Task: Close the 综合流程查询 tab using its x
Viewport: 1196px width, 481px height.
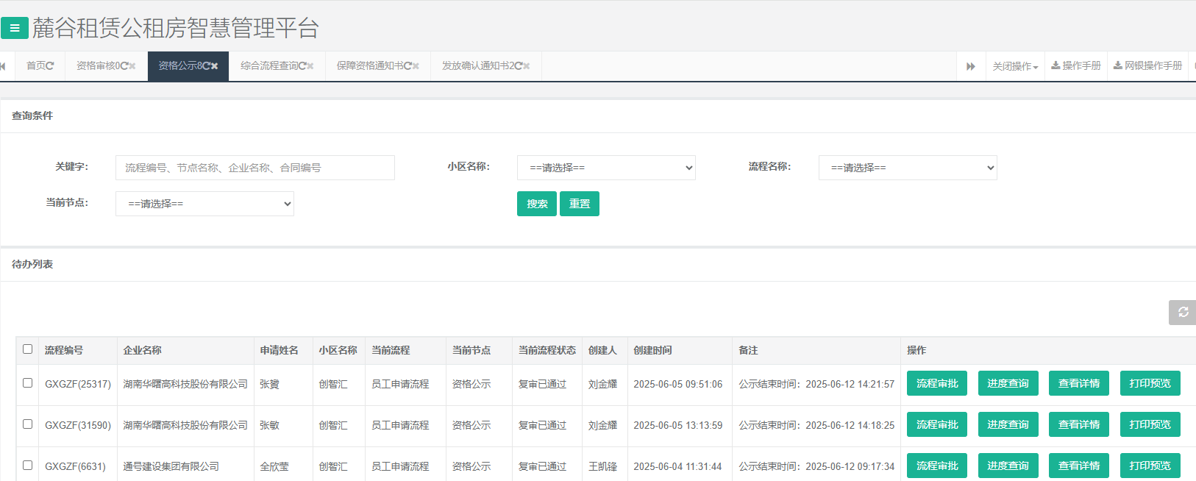Action: [310, 66]
